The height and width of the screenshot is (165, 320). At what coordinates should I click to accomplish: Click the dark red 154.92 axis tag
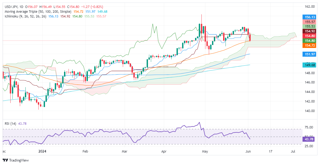click(310, 31)
